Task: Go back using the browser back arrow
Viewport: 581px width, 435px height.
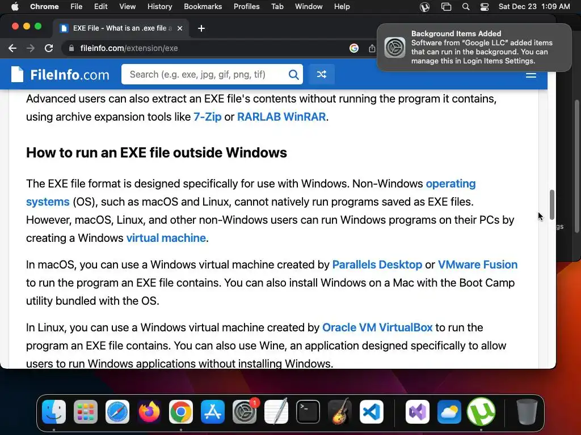Action: click(x=12, y=48)
